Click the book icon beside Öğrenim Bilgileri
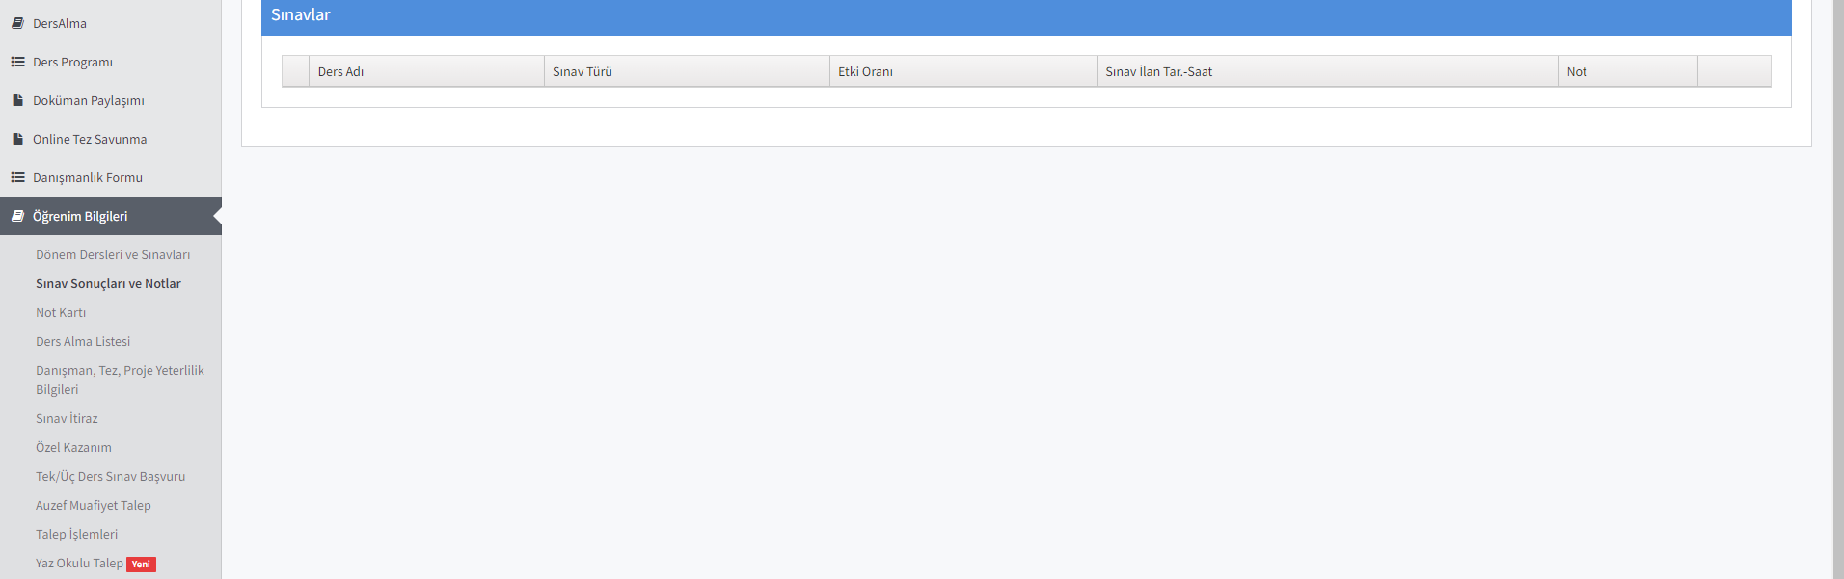 (17, 216)
